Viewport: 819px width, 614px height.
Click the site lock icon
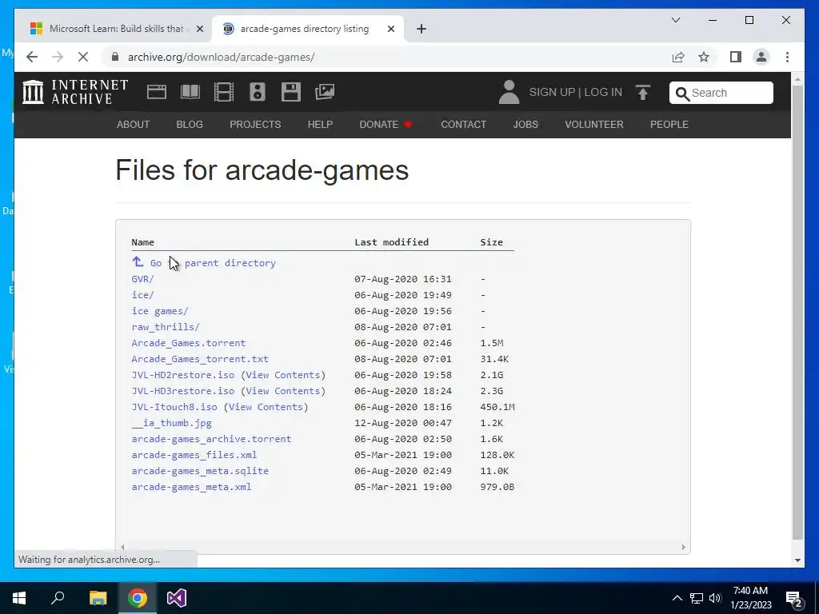(x=115, y=57)
